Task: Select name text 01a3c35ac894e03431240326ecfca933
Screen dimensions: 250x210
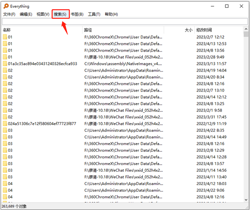Action: (42, 64)
